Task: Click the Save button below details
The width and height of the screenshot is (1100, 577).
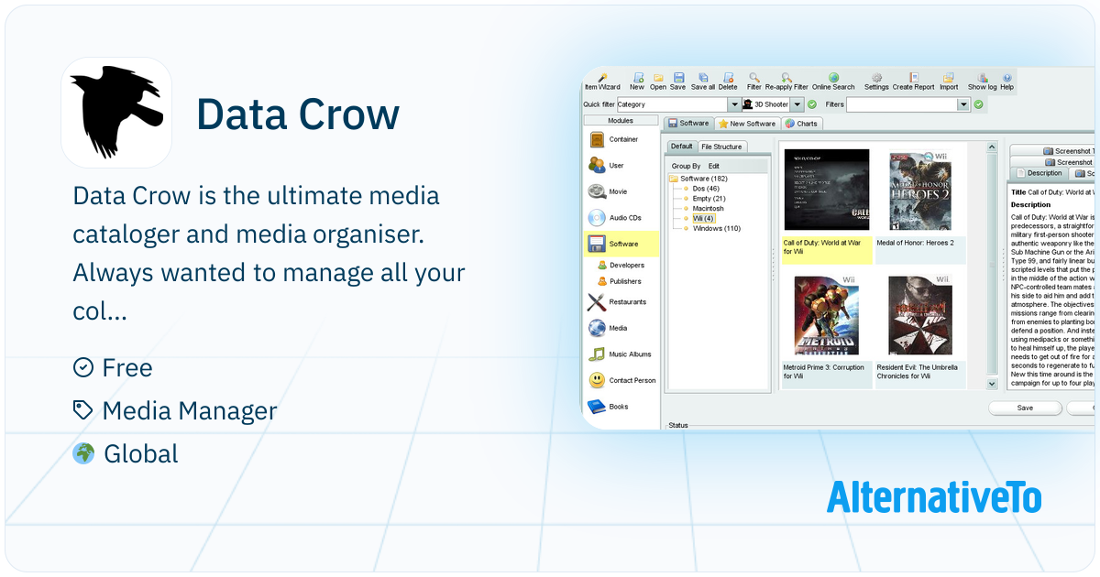Action: (1025, 408)
